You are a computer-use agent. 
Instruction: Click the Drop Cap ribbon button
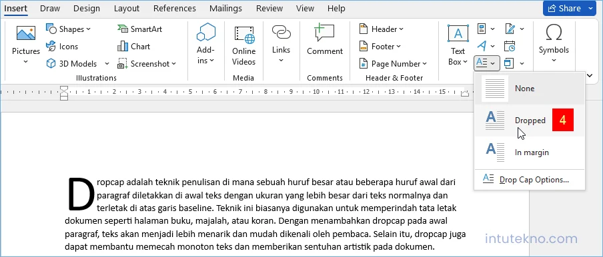tap(486, 63)
